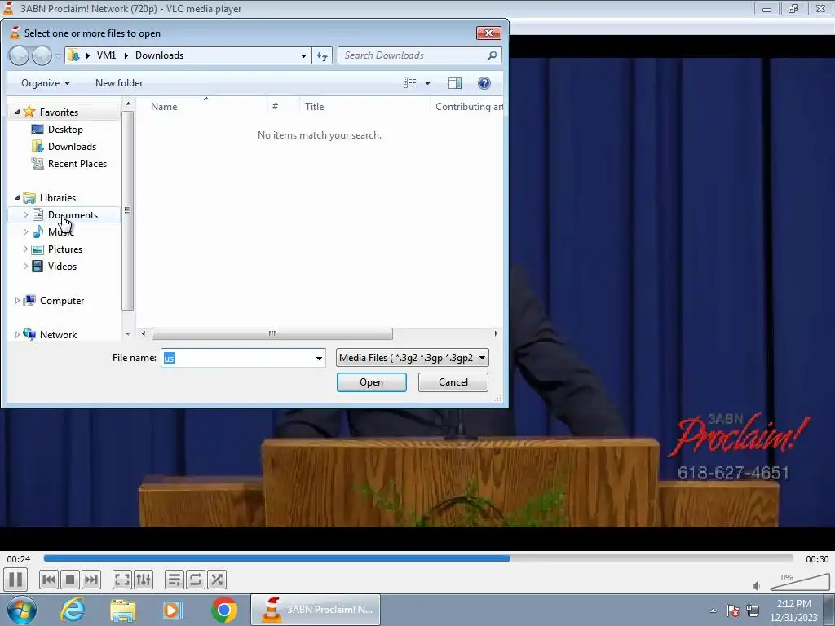Screen dimensions: 835x626
Task: Expand the Computer node
Action: coord(17,301)
